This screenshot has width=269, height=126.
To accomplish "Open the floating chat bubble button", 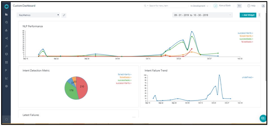I will pyautogui.click(x=263, y=118).
